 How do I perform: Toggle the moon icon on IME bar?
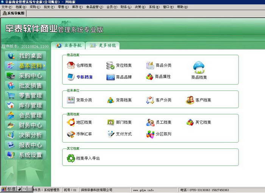[x=19, y=189]
